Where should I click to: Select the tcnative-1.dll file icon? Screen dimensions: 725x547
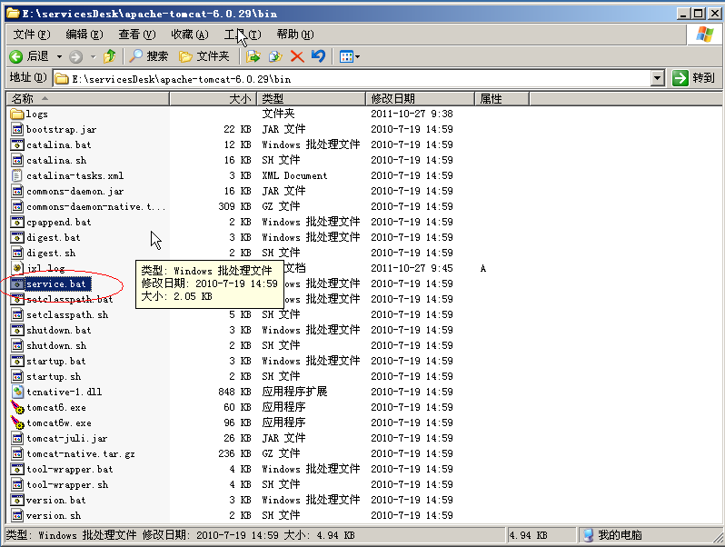(17, 392)
